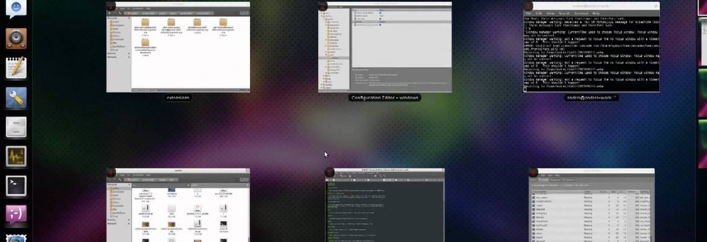
Task: Switch to File Systems tab in System Monitor
Action: [x=568, y=180]
